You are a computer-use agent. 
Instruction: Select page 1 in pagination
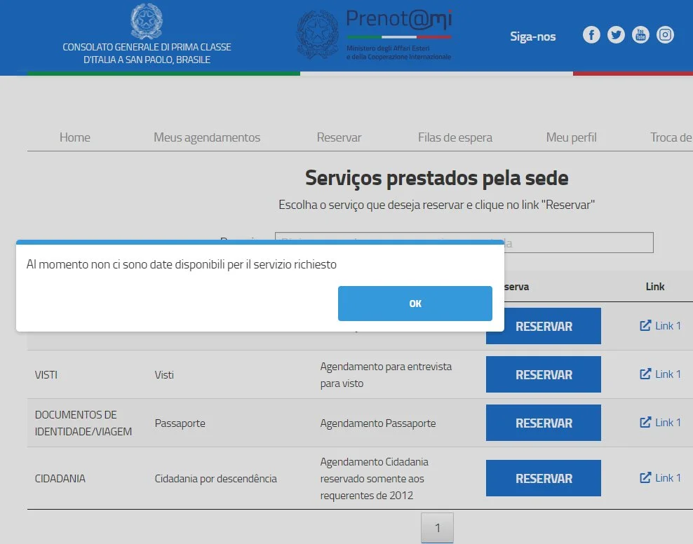click(x=437, y=528)
